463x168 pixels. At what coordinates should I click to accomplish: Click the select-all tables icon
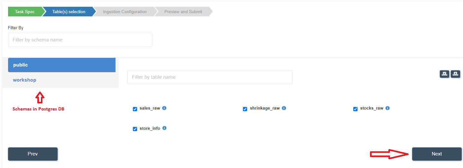tap(444, 74)
